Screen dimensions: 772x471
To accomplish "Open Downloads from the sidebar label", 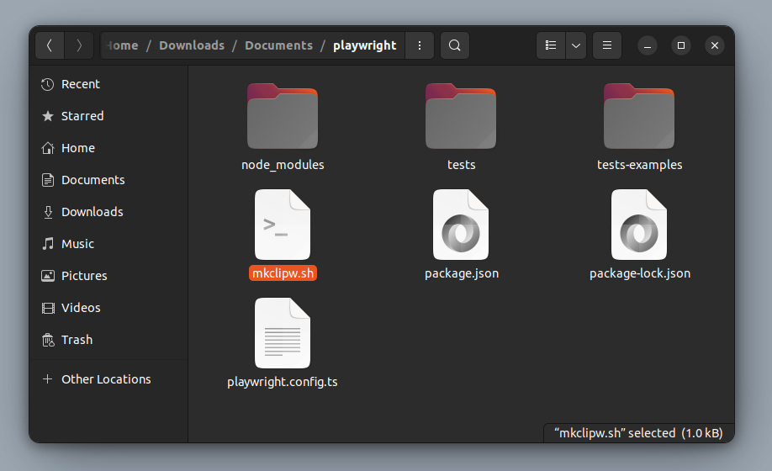I will [92, 212].
